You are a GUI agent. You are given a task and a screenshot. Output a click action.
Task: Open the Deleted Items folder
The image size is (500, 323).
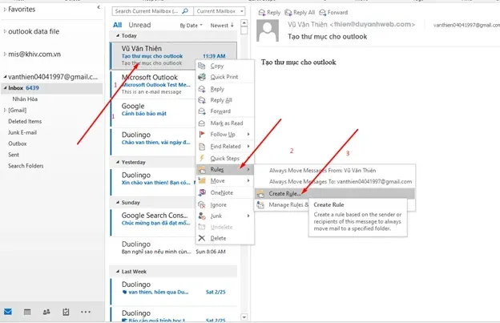click(x=25, y=122)
